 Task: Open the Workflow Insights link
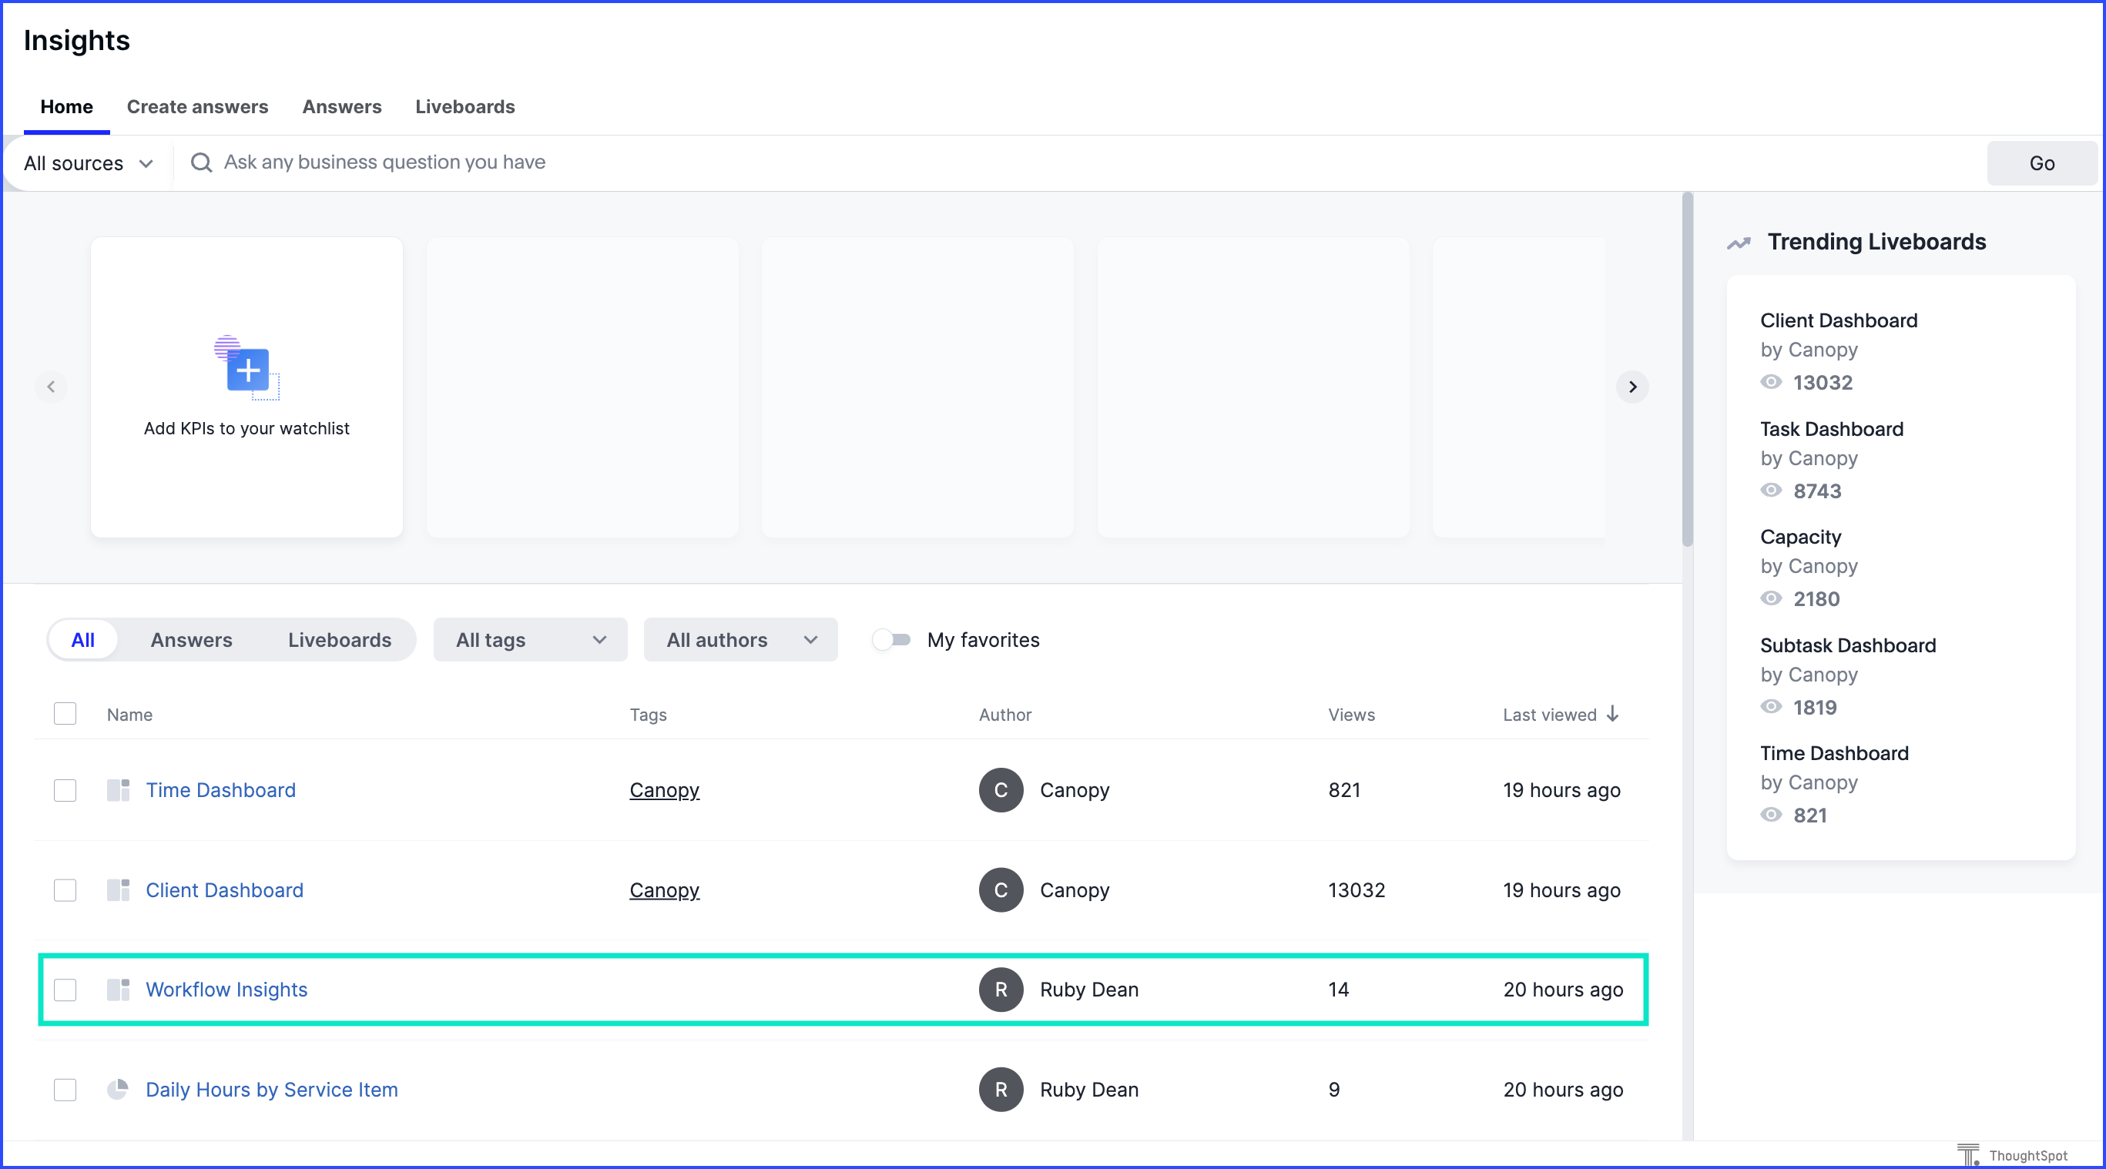(226, 989)
